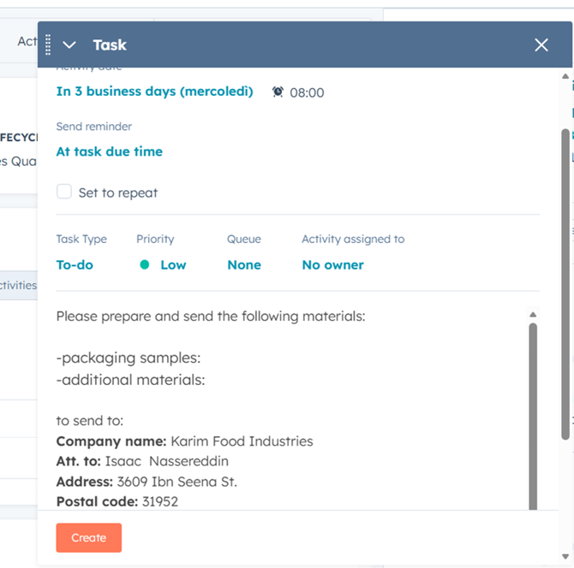Click the notes scroll-up arrow
Screen dimensions: 574x568
tap(533, 315)
